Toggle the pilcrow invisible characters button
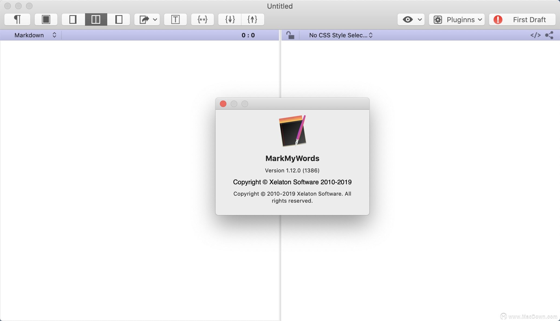The width and height of the screenshot is (560, 321). click(x=17, y=19)
